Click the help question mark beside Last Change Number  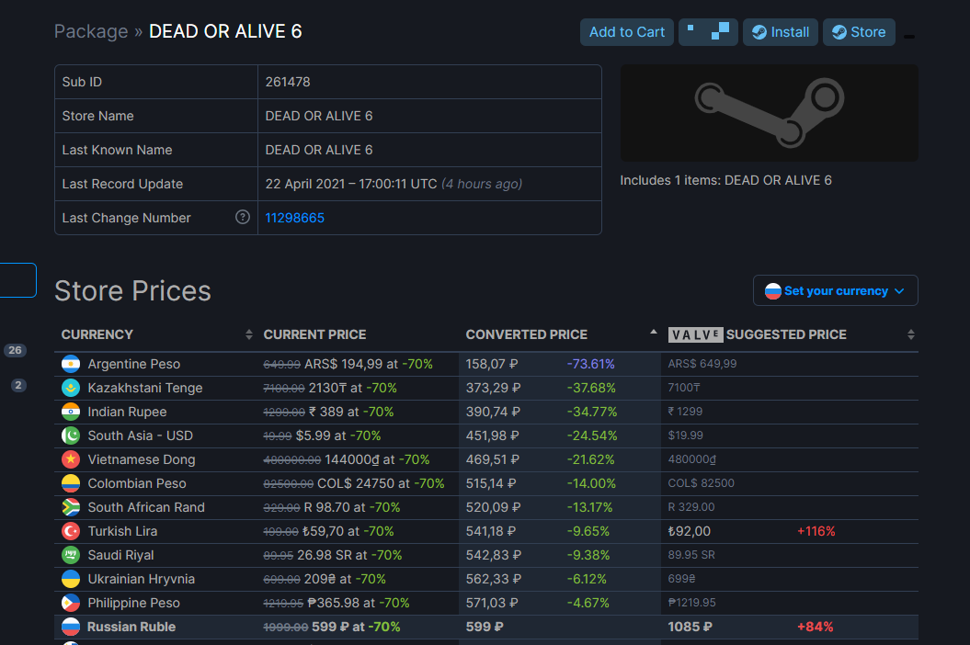[x=243, y=217]
